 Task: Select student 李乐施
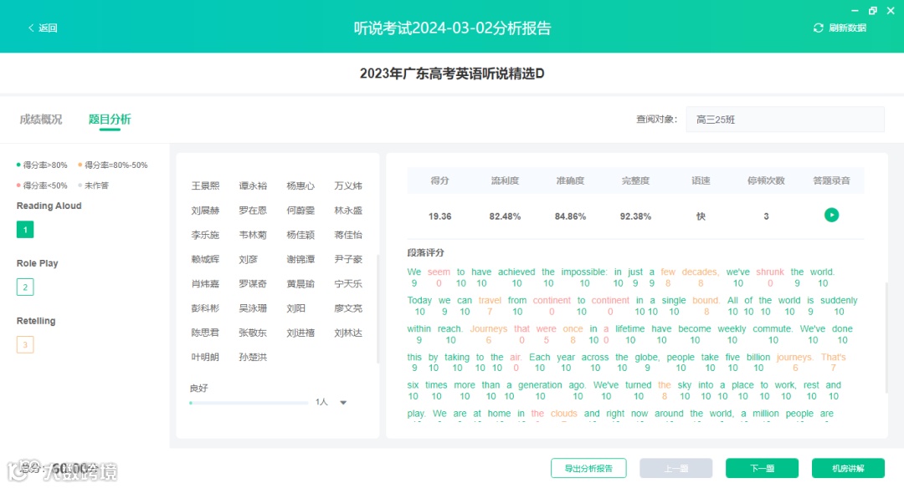coord(205,235)
